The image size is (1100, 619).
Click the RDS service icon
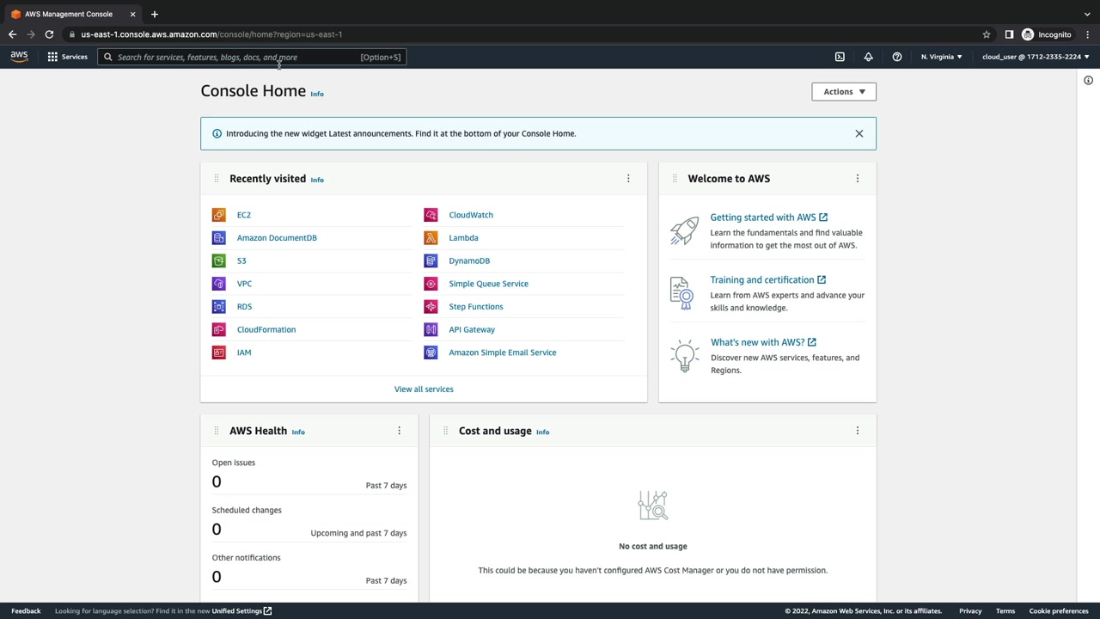pyautogui.click(x=219, y=307)
